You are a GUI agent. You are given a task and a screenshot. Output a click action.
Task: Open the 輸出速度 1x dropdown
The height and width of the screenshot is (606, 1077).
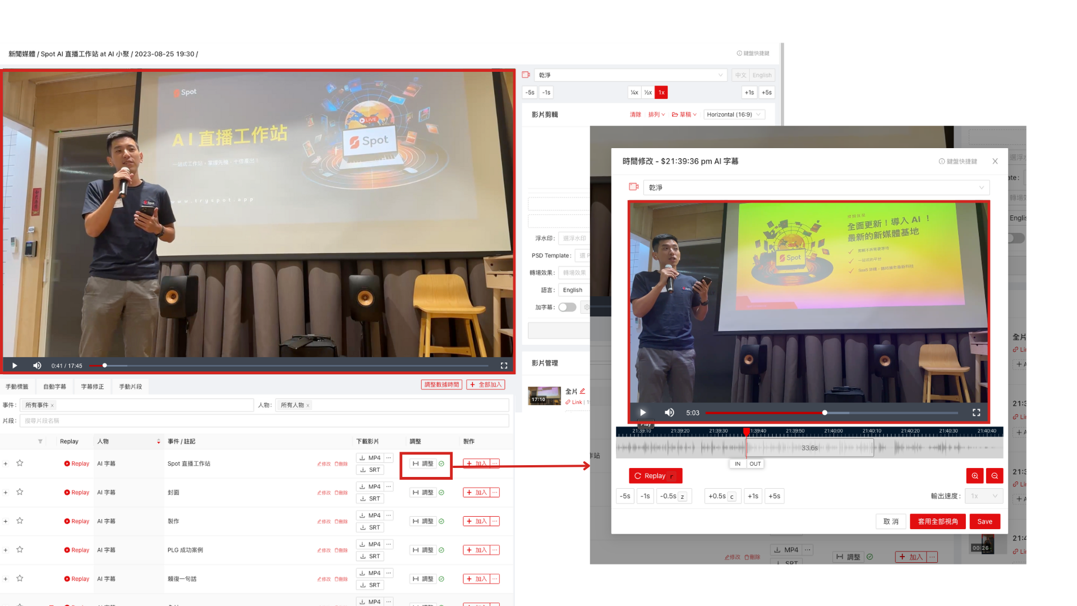(x=984, y=496)
